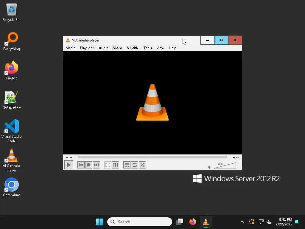Click the taskbar Search box
Viewport: 305px width, 229px height.
point(139,222)
